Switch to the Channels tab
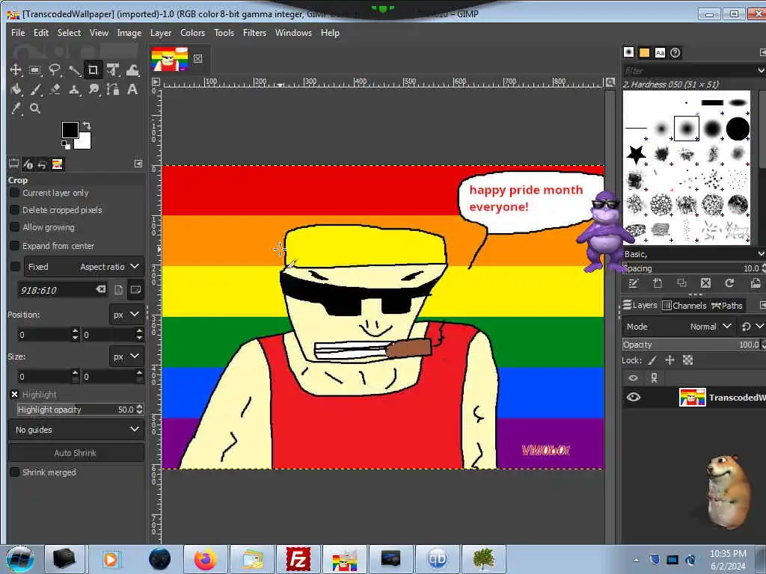 tap(684, 305)
